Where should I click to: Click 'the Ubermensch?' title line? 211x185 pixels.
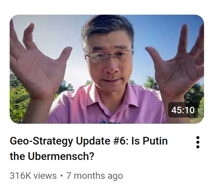pos(52,156)
